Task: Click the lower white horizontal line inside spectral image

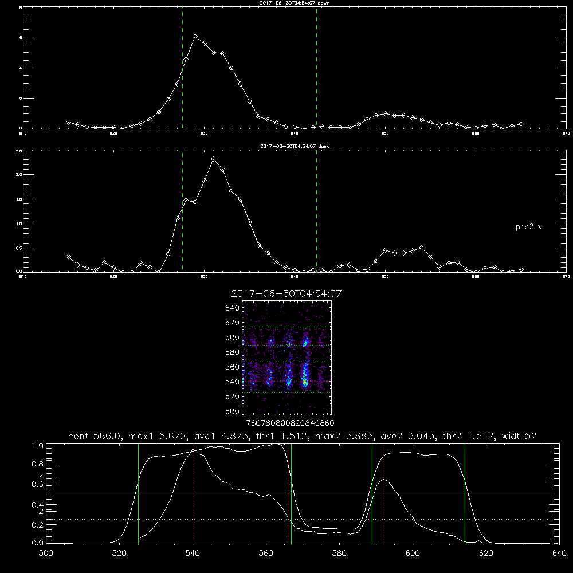Action: [x=287, y=393]
